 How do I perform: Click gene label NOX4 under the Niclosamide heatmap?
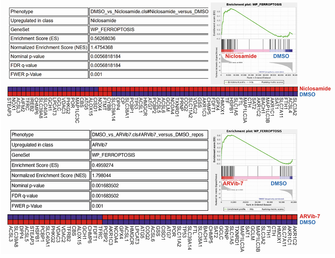click(x=101, y=103)
